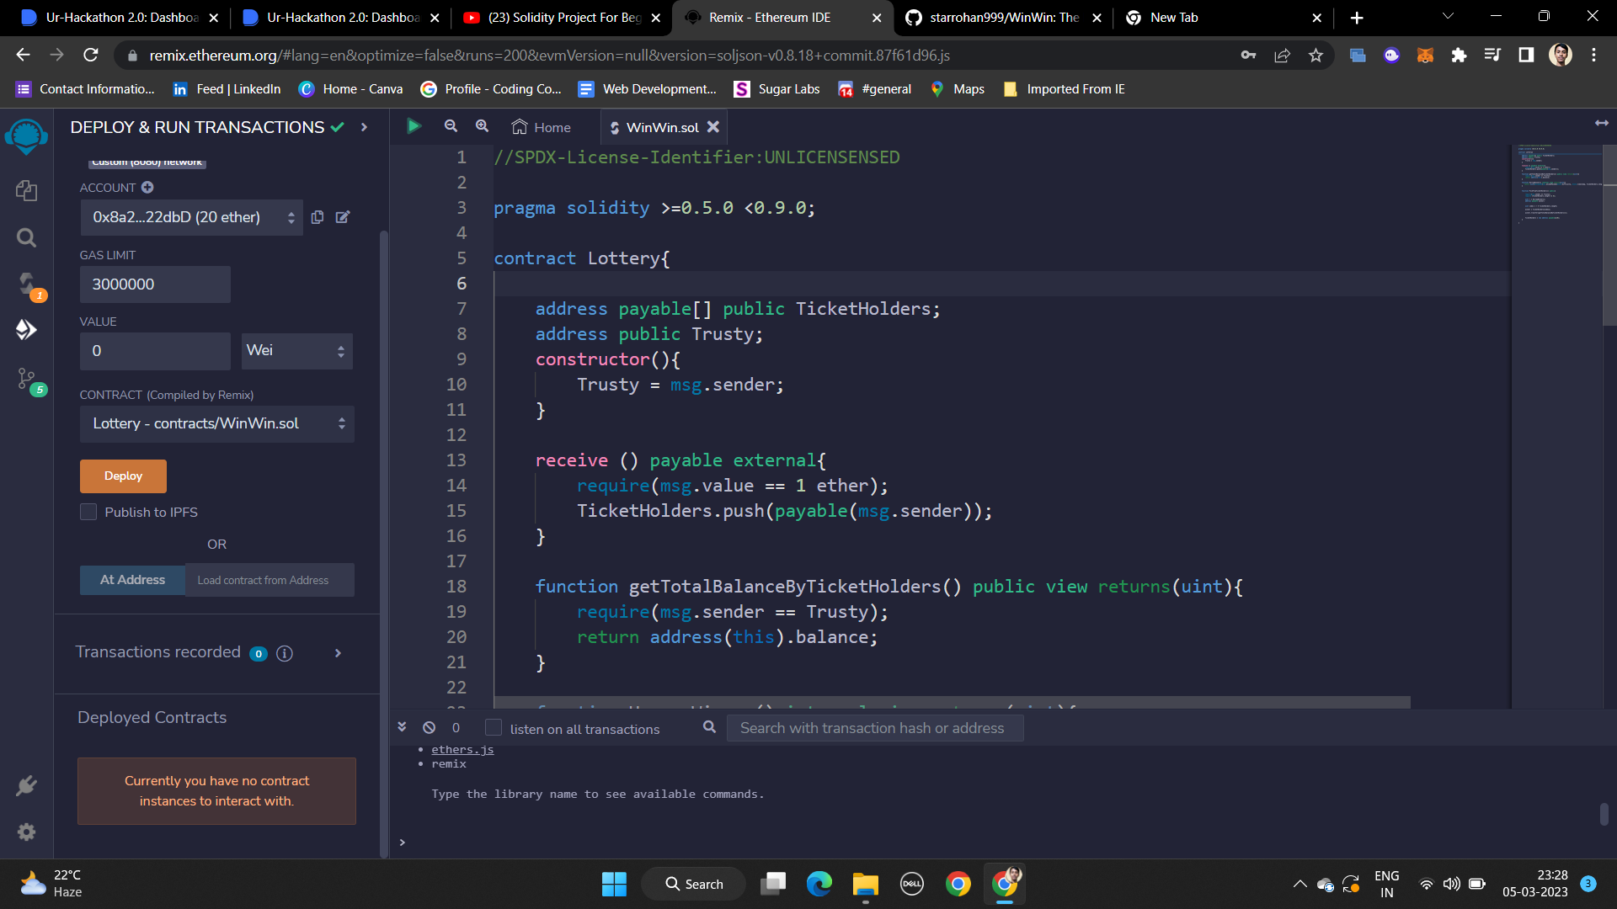Clear the terminal with the clear icon
The height and width of the screenshot is (909, 1617).
[430, 727]
